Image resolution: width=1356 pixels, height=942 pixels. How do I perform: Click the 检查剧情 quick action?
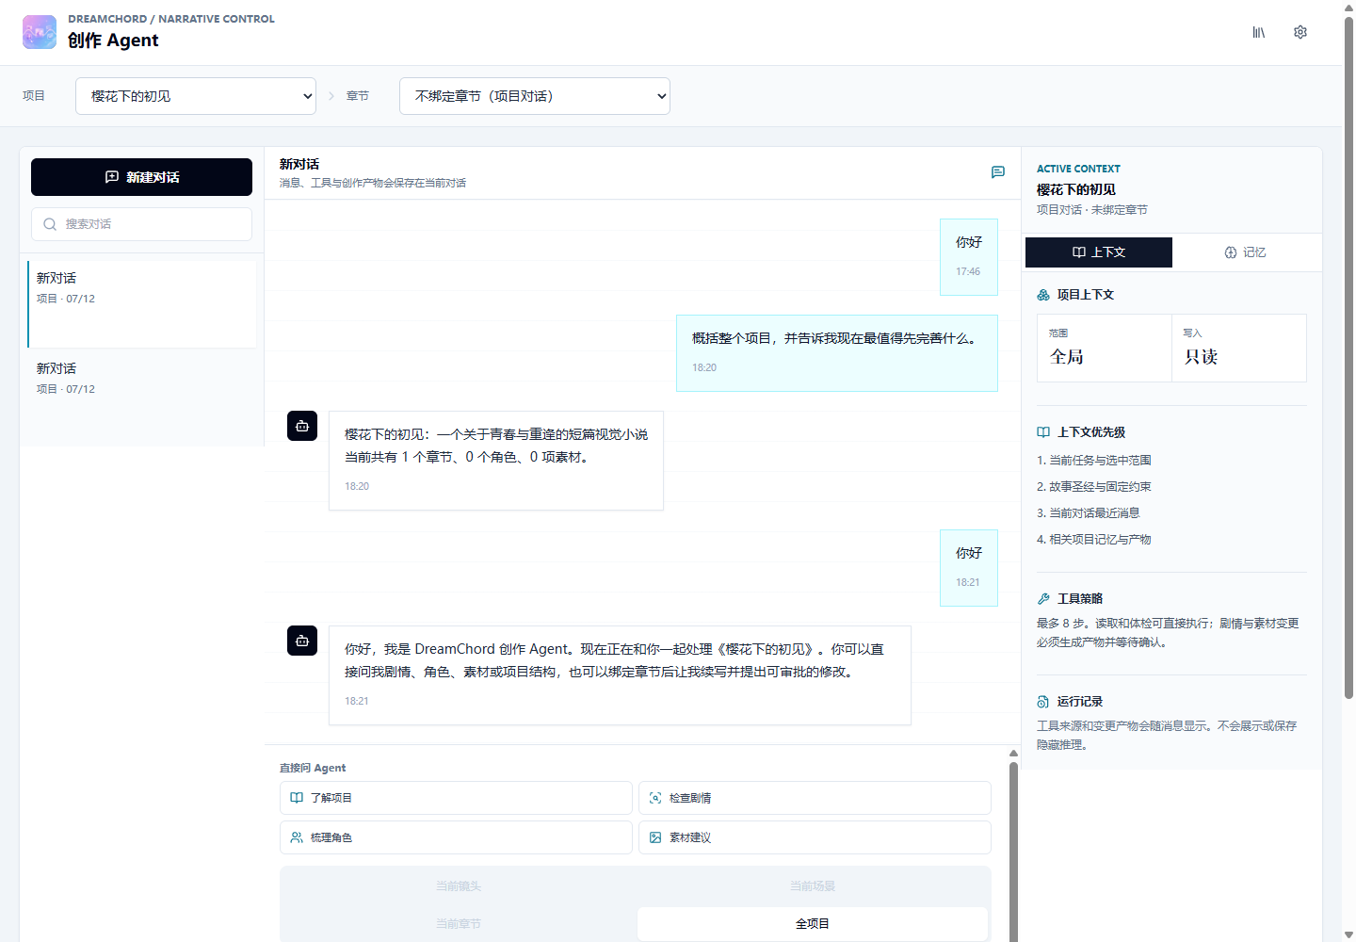815,798
